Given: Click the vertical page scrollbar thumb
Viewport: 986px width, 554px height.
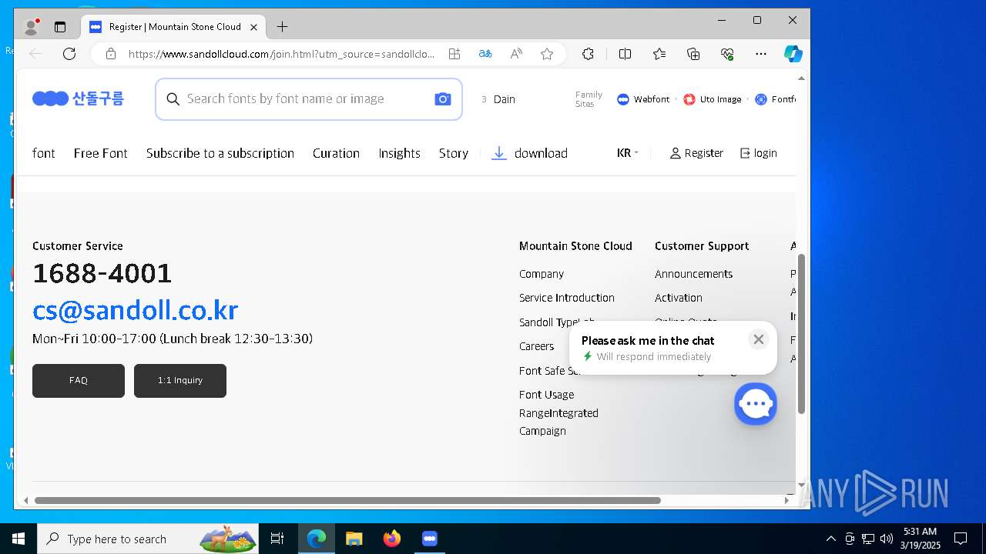Looking at the screenshot, I should (801, 334).
